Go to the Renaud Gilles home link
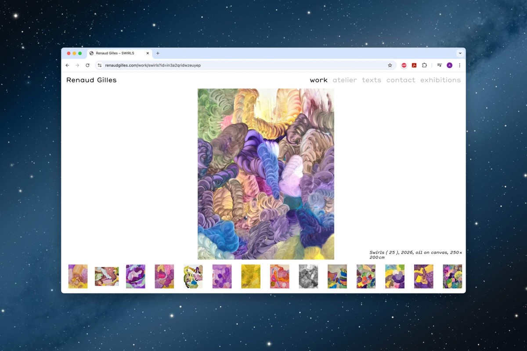This screenshot has width=527, height=351. [91, 80]
